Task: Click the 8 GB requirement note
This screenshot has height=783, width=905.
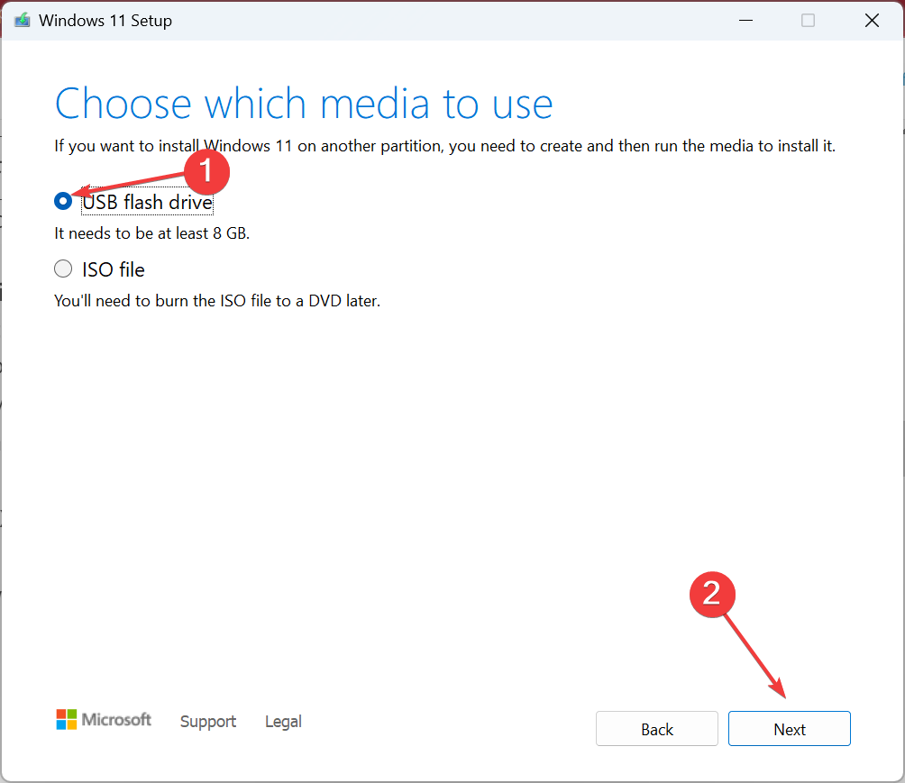Action: 151,232
